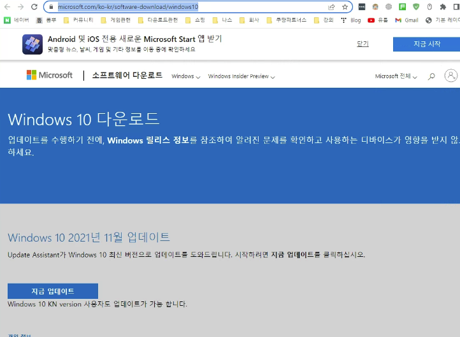460x337 pixels.
Task: Open the YouTube 유튜 bookmark
Action: 378,20
